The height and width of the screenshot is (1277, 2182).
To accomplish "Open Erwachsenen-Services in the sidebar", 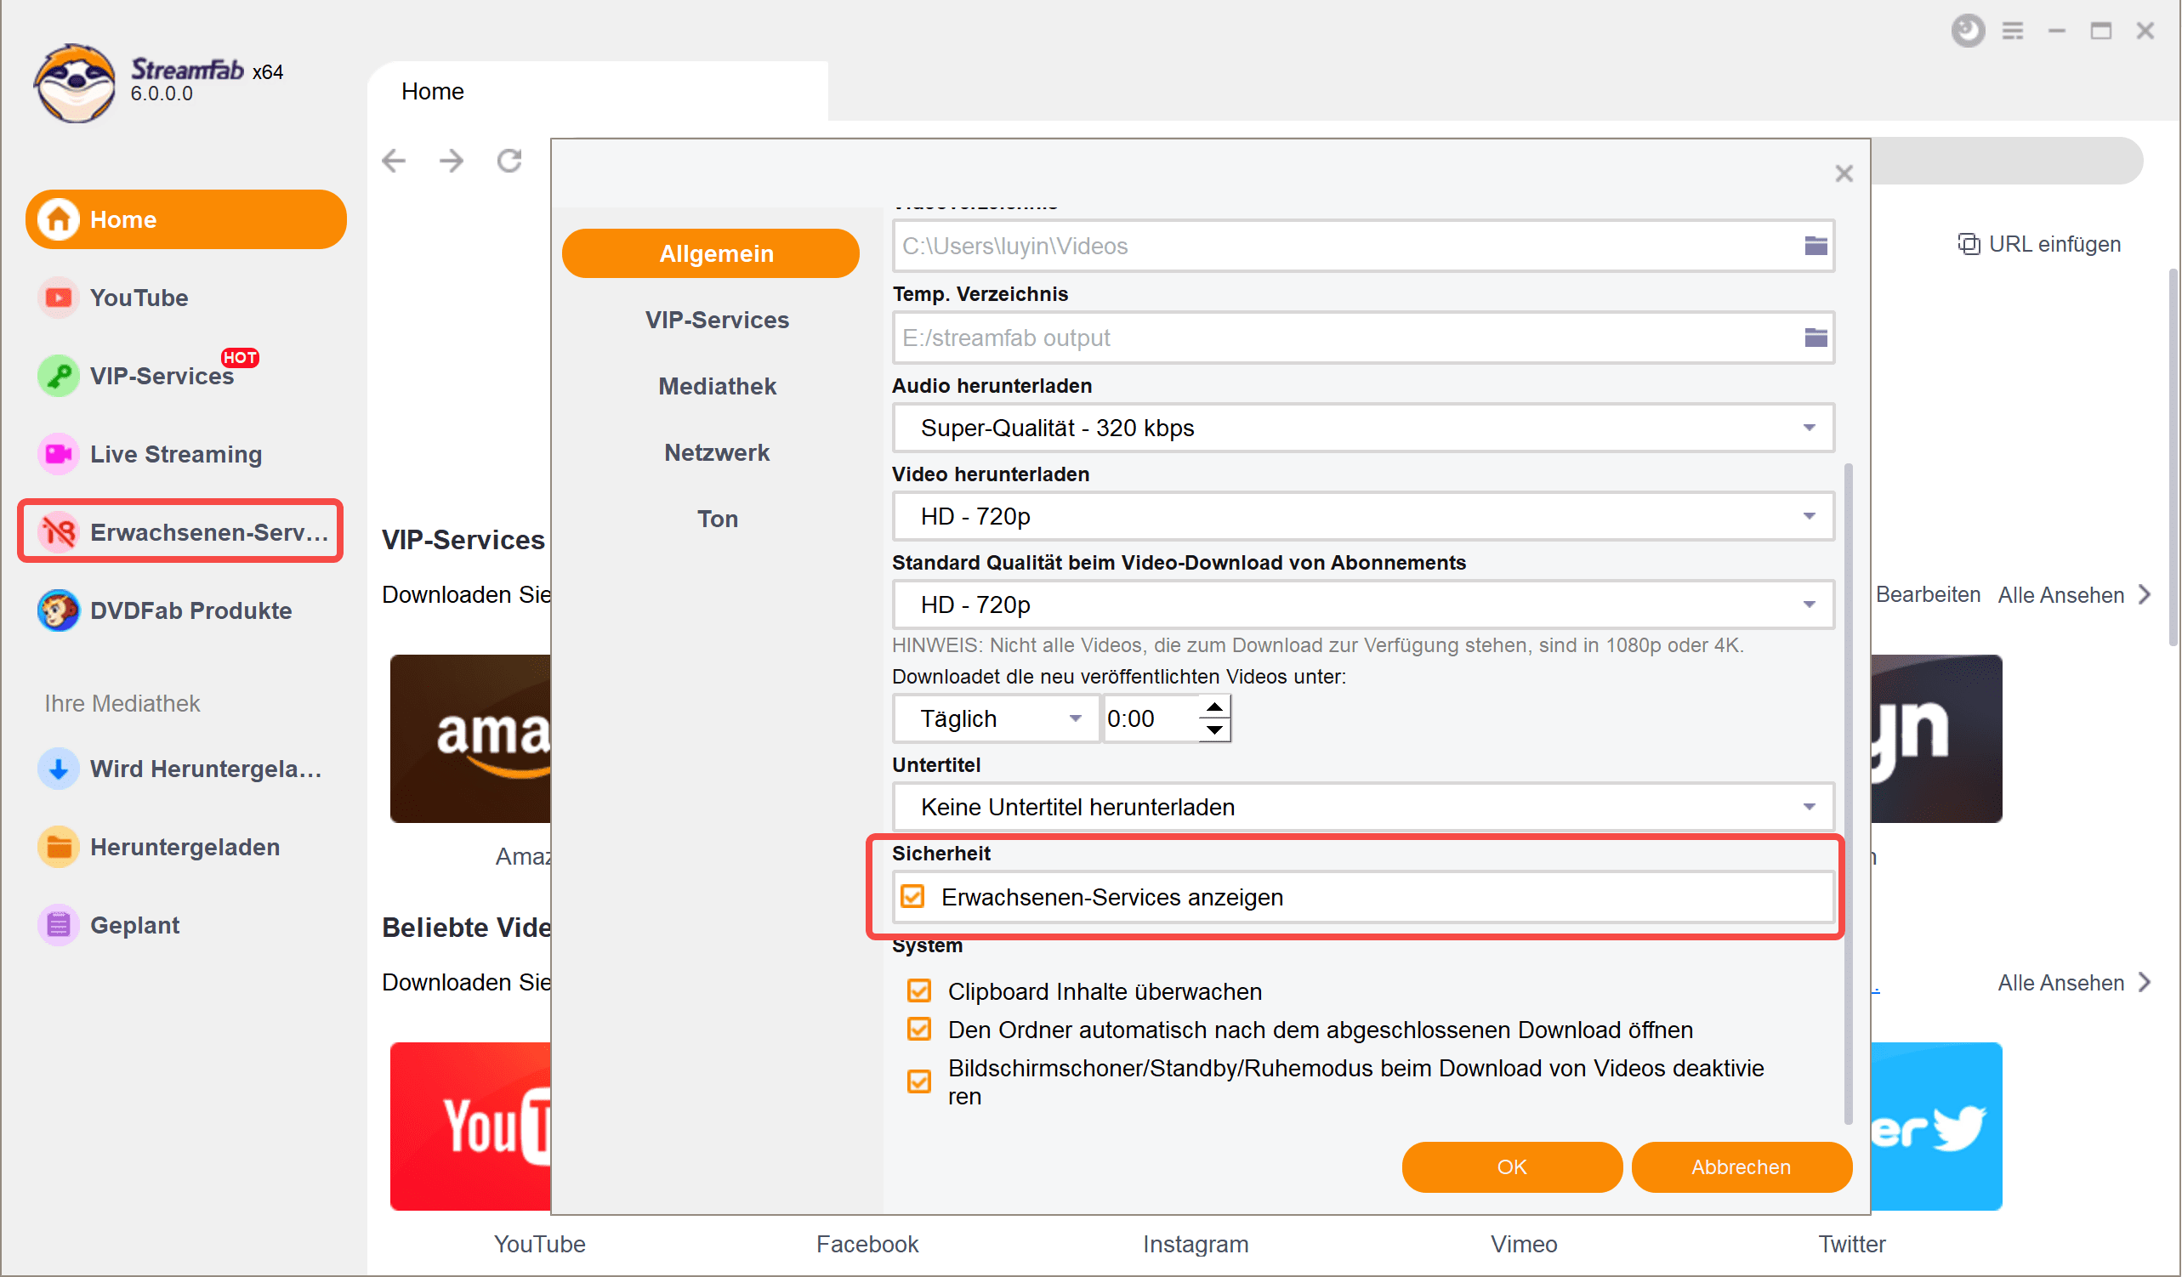I will pos(181,531).
